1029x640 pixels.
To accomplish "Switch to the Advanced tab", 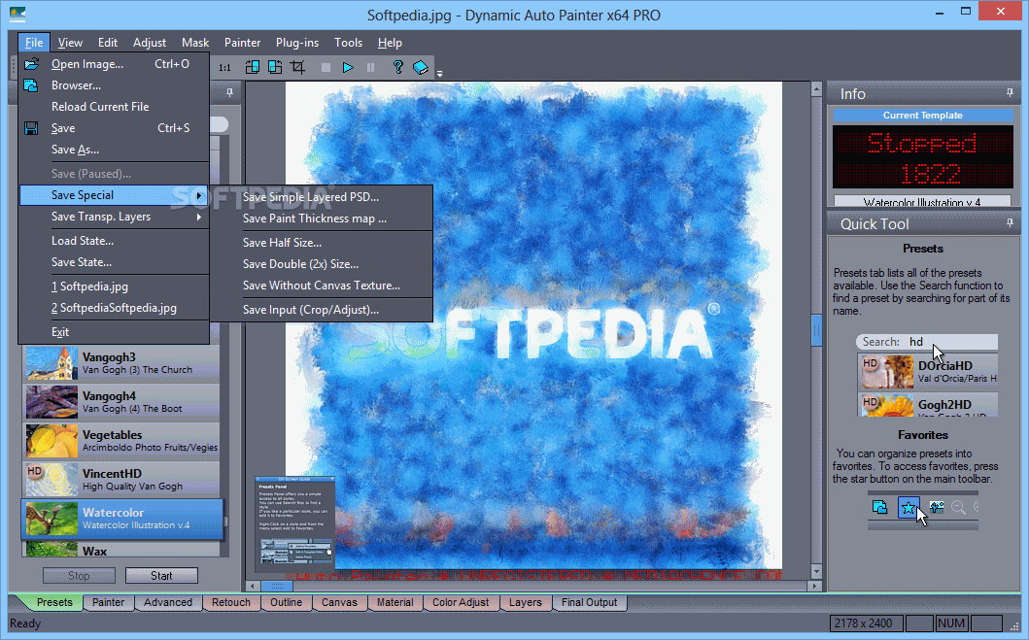I will pos(168,602).
